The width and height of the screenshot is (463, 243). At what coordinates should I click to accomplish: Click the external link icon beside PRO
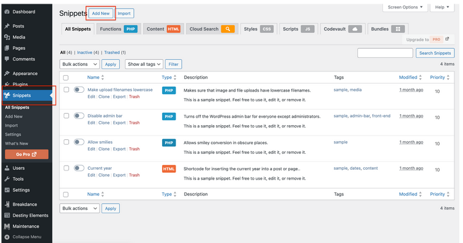[447, 39]
